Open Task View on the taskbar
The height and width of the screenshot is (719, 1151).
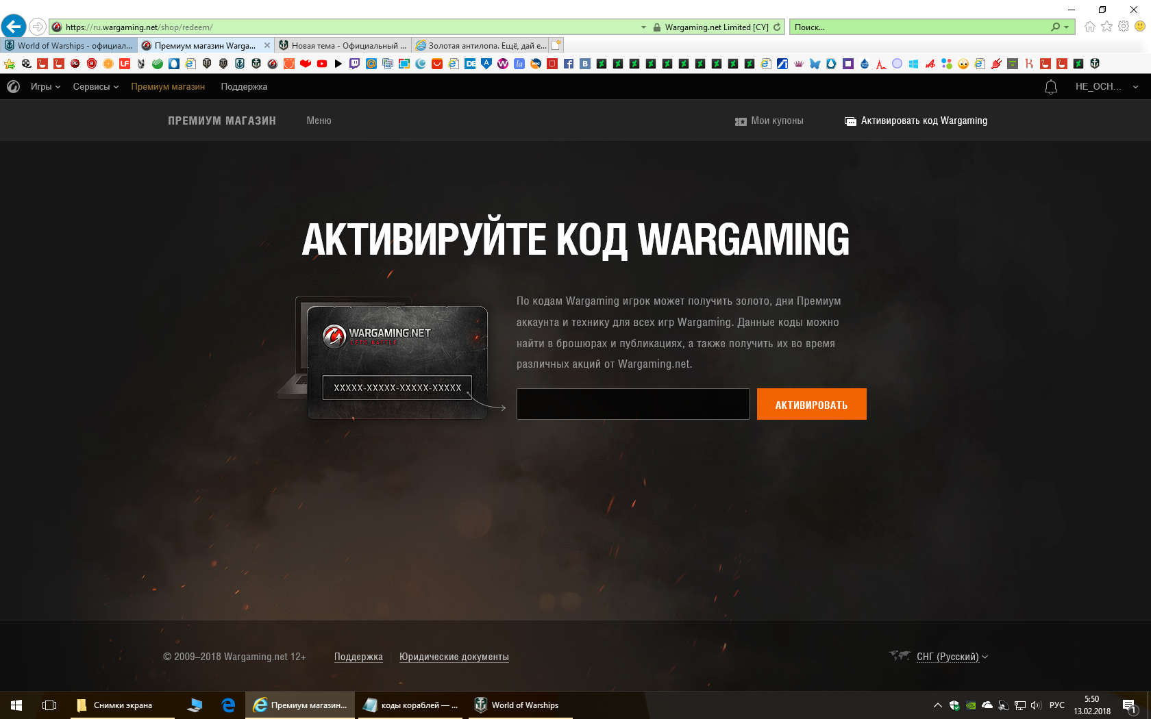(49, 705)
